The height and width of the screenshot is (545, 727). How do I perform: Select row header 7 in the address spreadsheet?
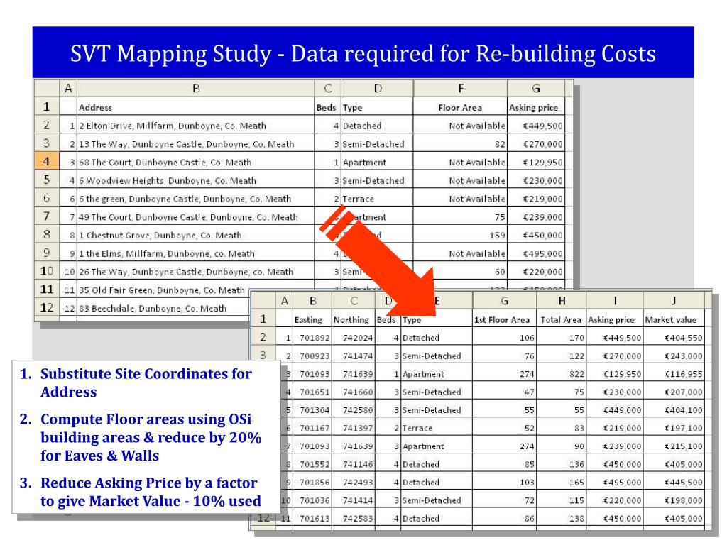coord(47,216)
